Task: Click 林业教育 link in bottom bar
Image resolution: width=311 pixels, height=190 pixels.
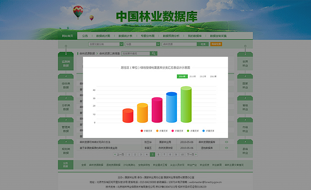Action: [217, 165]
